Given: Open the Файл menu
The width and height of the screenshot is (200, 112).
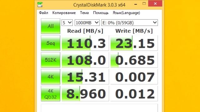Looking at the screenshot, I should click(x=43, y=13).
